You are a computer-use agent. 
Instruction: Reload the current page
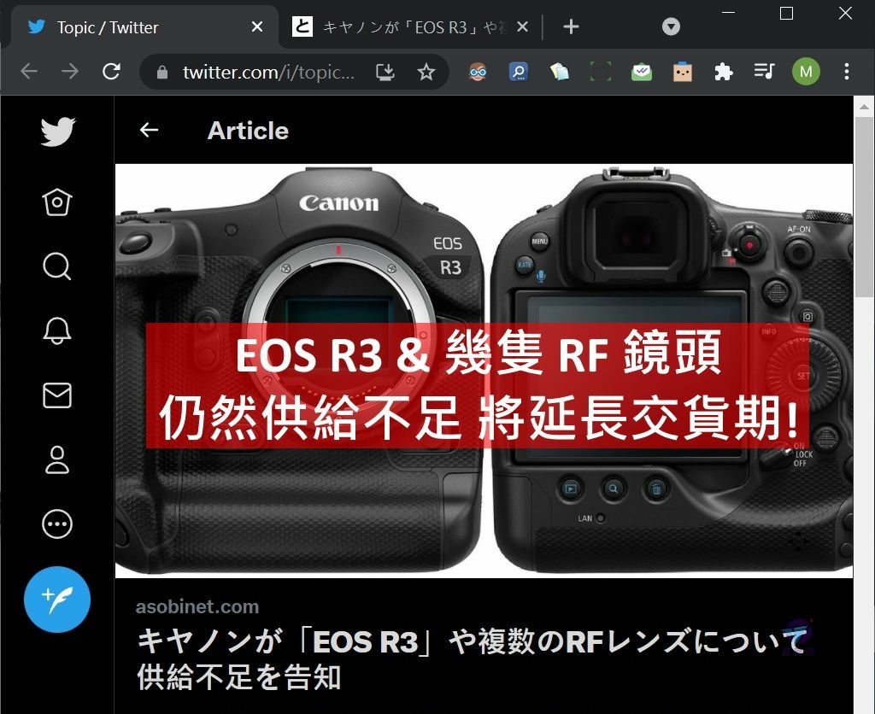pyautogui.click(x=112, y=72)
